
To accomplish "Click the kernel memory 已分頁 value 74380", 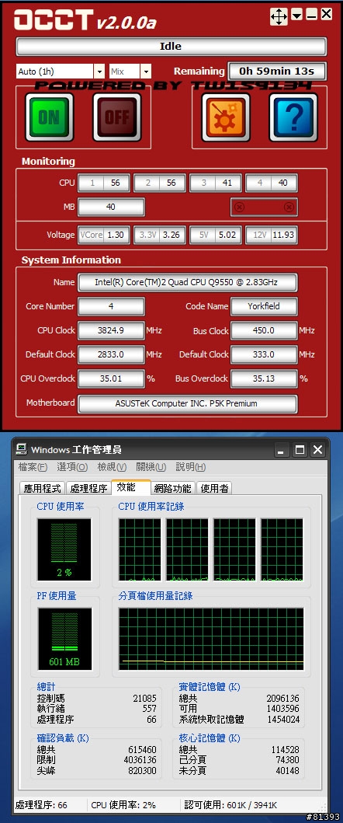I will 287,761.
